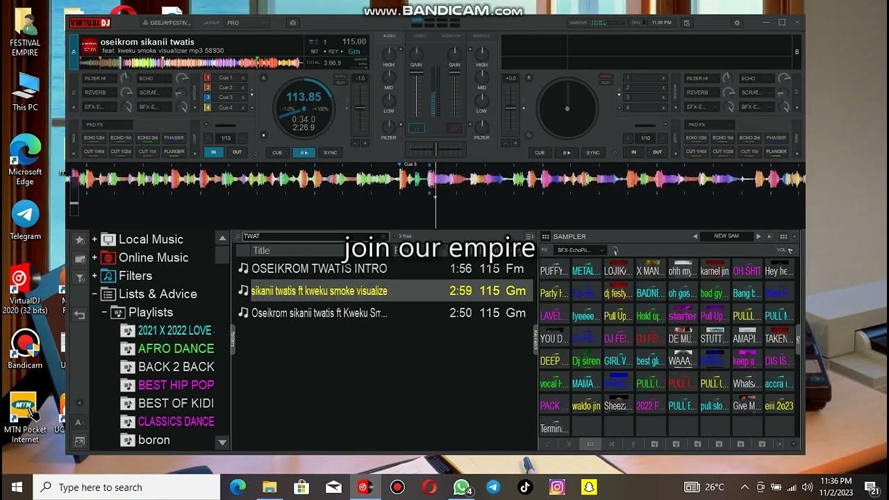Collapse Lists & Advice node
The image size is (889, 500).
94,294
